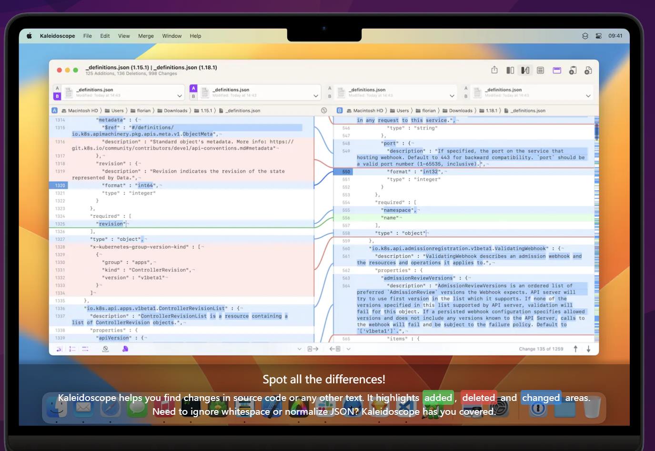Click the add-document icon at toolbar far right
The height and width of the screenshot is (451, 655).
(x=588, y=70)
